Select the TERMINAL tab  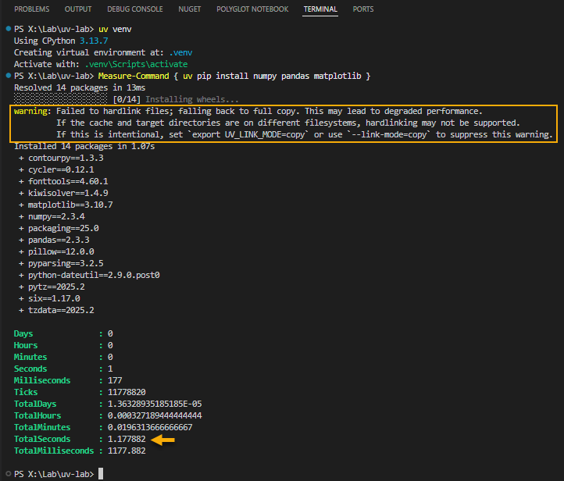coord(321,9)
